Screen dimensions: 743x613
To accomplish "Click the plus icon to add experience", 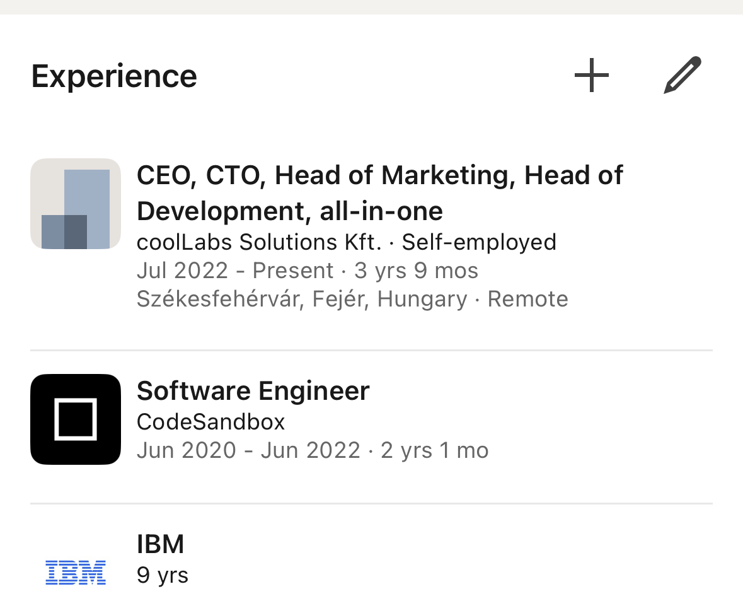I will [592, 76].
